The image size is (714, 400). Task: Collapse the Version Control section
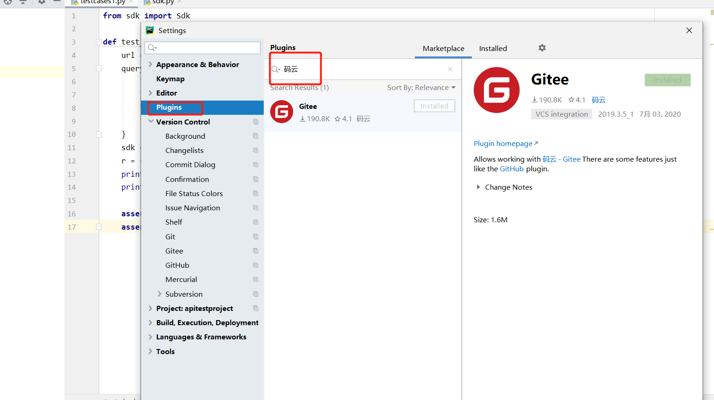(151, 122)
